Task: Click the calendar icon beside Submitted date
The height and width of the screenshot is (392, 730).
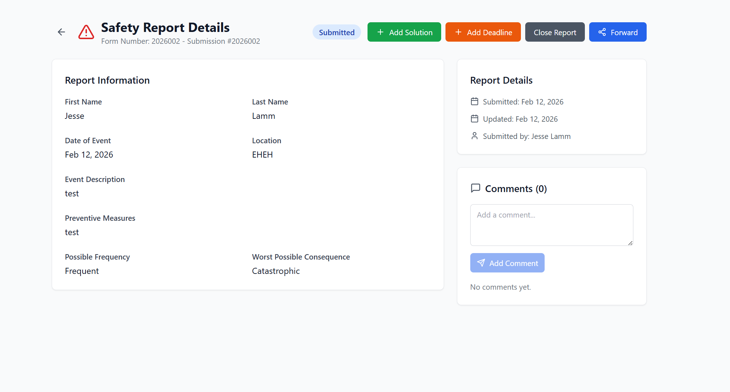Action: point(475,102)
